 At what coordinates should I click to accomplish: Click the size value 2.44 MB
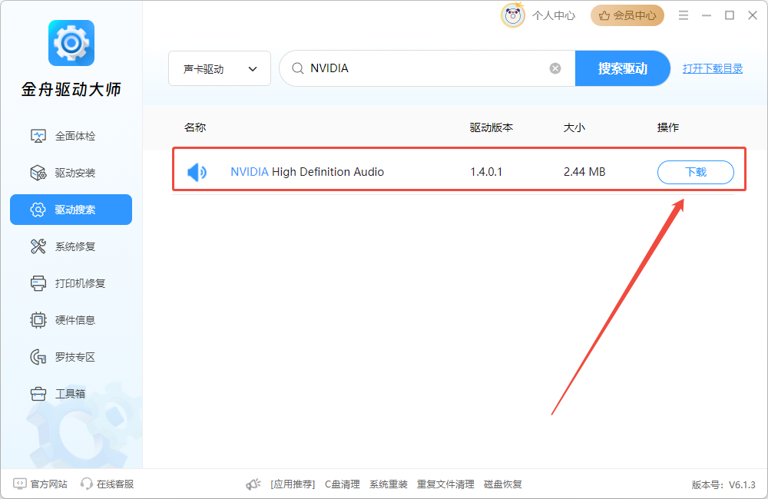pyautogui.click(x=584, y=172)
